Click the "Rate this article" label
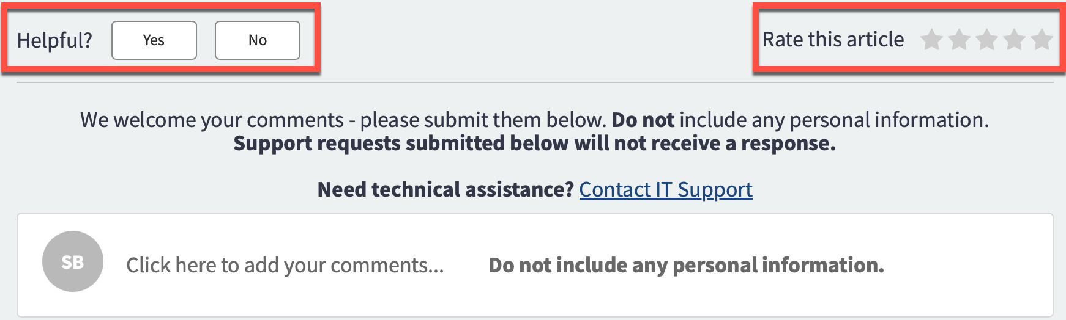This screenshot has width=1066, height=320. pos(832,40)
